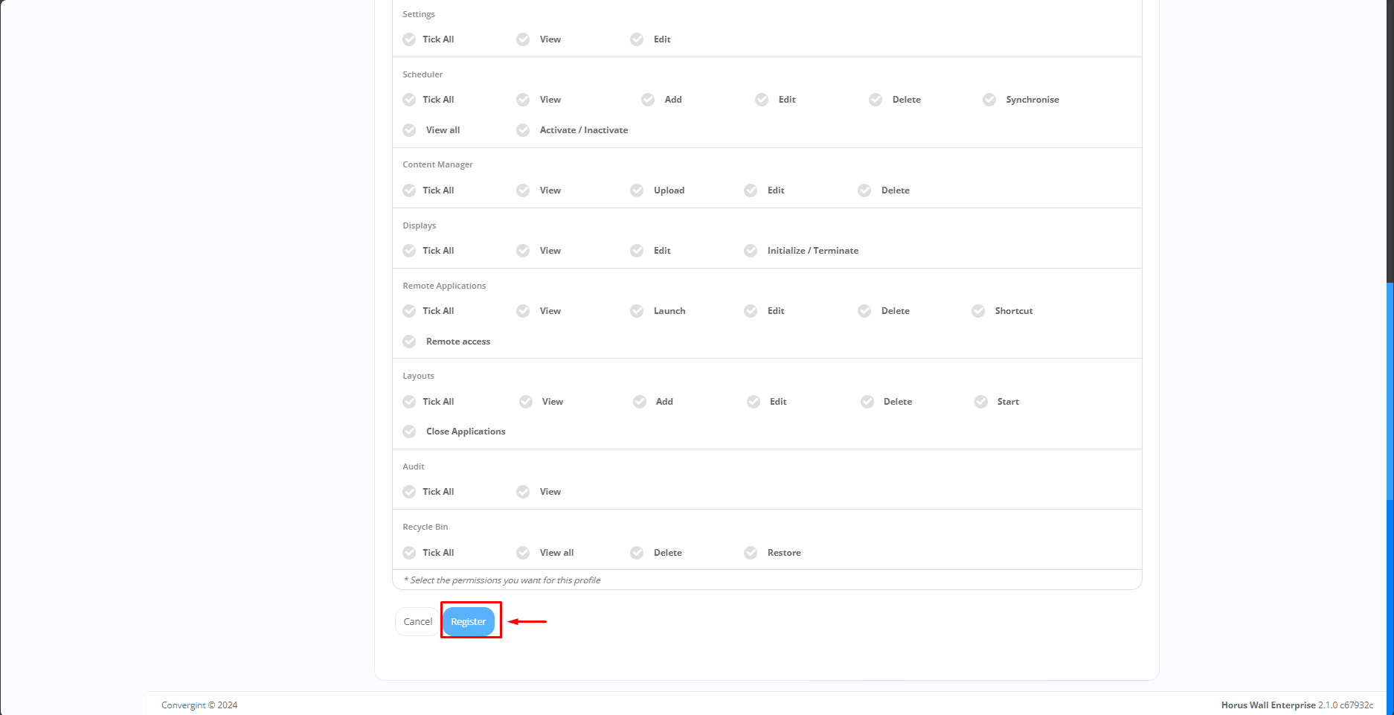Viewport: 1394px width, 715px height.
Task: Open the Convergint footer link
Action: coord(183,705)
